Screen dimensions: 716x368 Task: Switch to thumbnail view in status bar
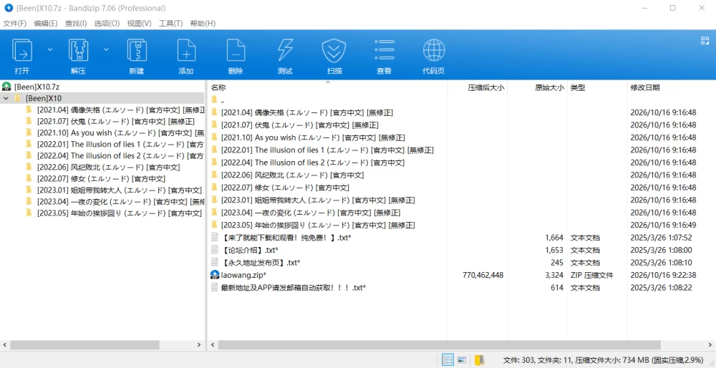(x=462, y=360)
